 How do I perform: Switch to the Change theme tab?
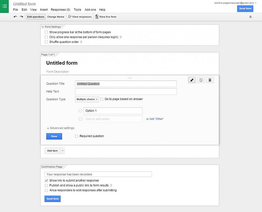click(x=56, y=16)
